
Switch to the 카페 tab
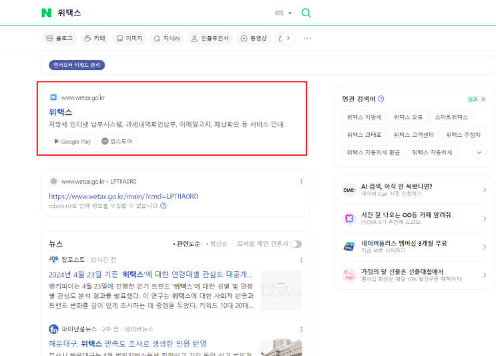pyautogui.click(x=95, y=38)
